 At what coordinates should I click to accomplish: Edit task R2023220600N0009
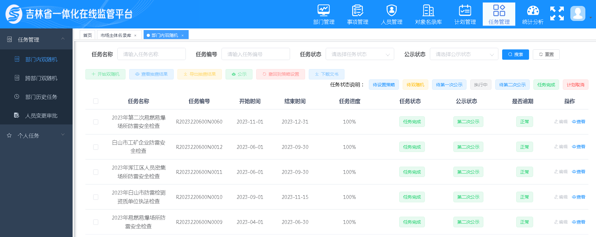561,222
